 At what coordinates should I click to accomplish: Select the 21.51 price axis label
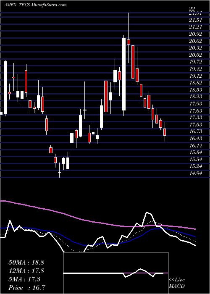pyautogui.click(x=195, y=20)
